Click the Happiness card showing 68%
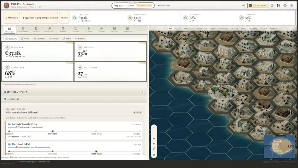Screen dimensions: 298x168 38,72
